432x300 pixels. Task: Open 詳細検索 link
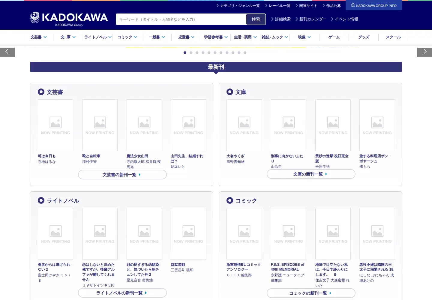[x=281, y=19]
